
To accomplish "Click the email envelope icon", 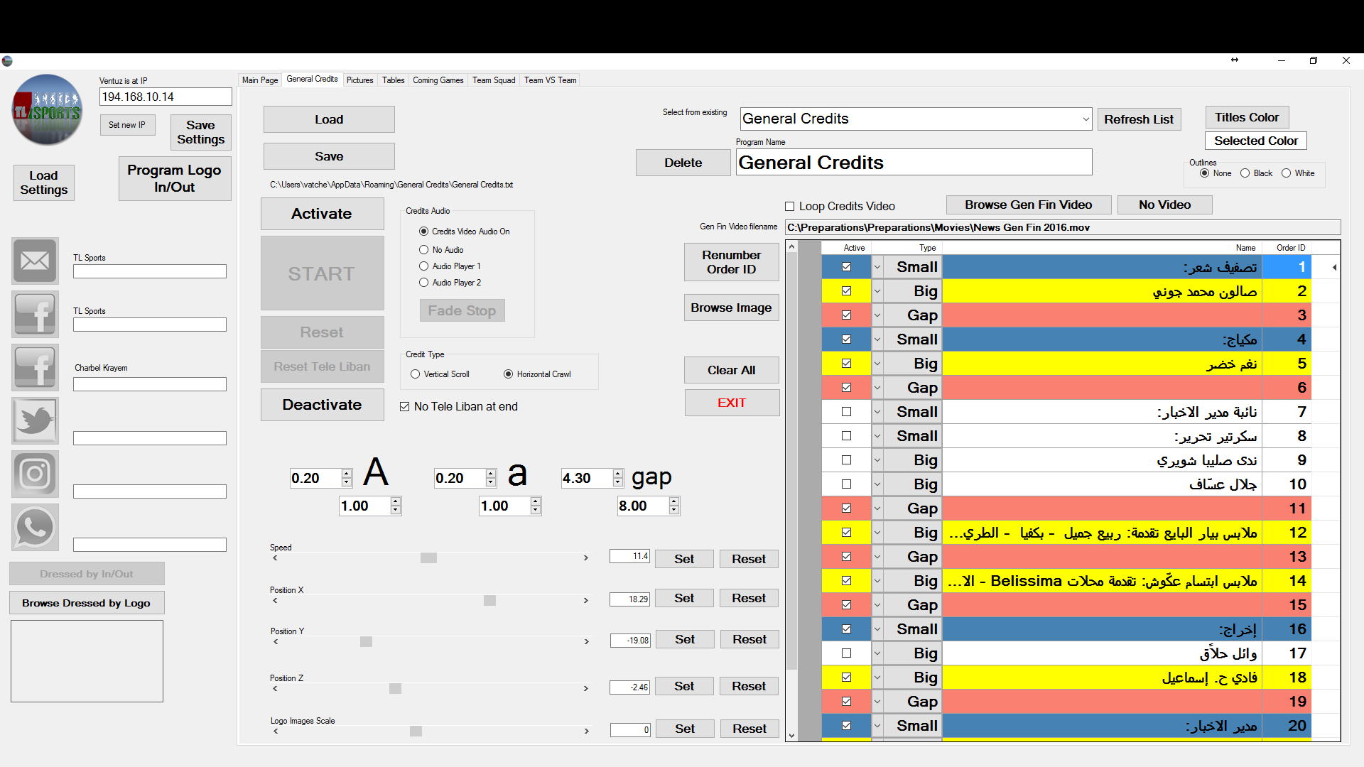I will [x=35, y=261].
